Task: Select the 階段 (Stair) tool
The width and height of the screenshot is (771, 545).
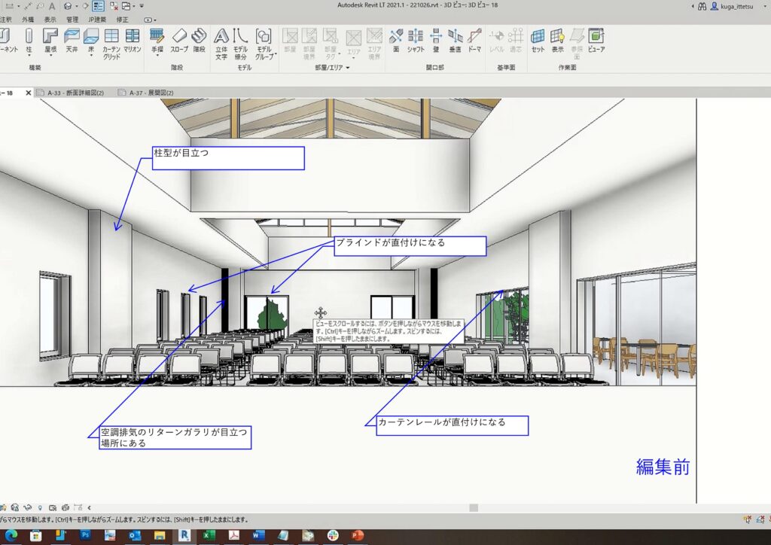Action: pyautogui.click(x=199, y=39)
